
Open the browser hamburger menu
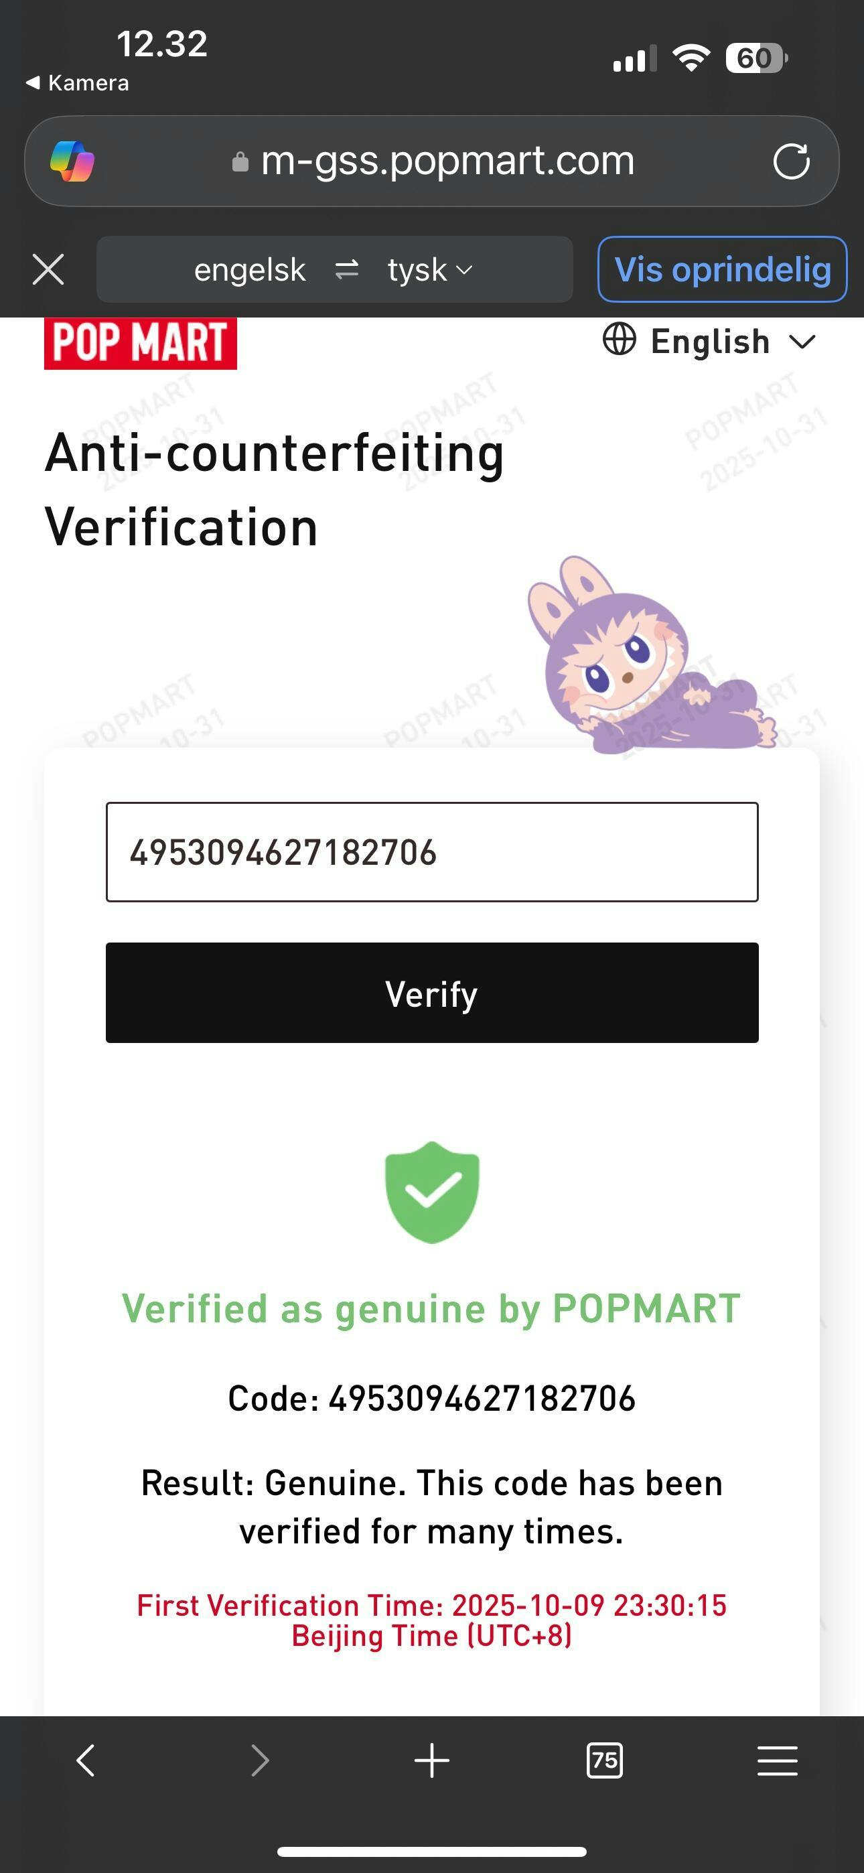point(778,1760)
